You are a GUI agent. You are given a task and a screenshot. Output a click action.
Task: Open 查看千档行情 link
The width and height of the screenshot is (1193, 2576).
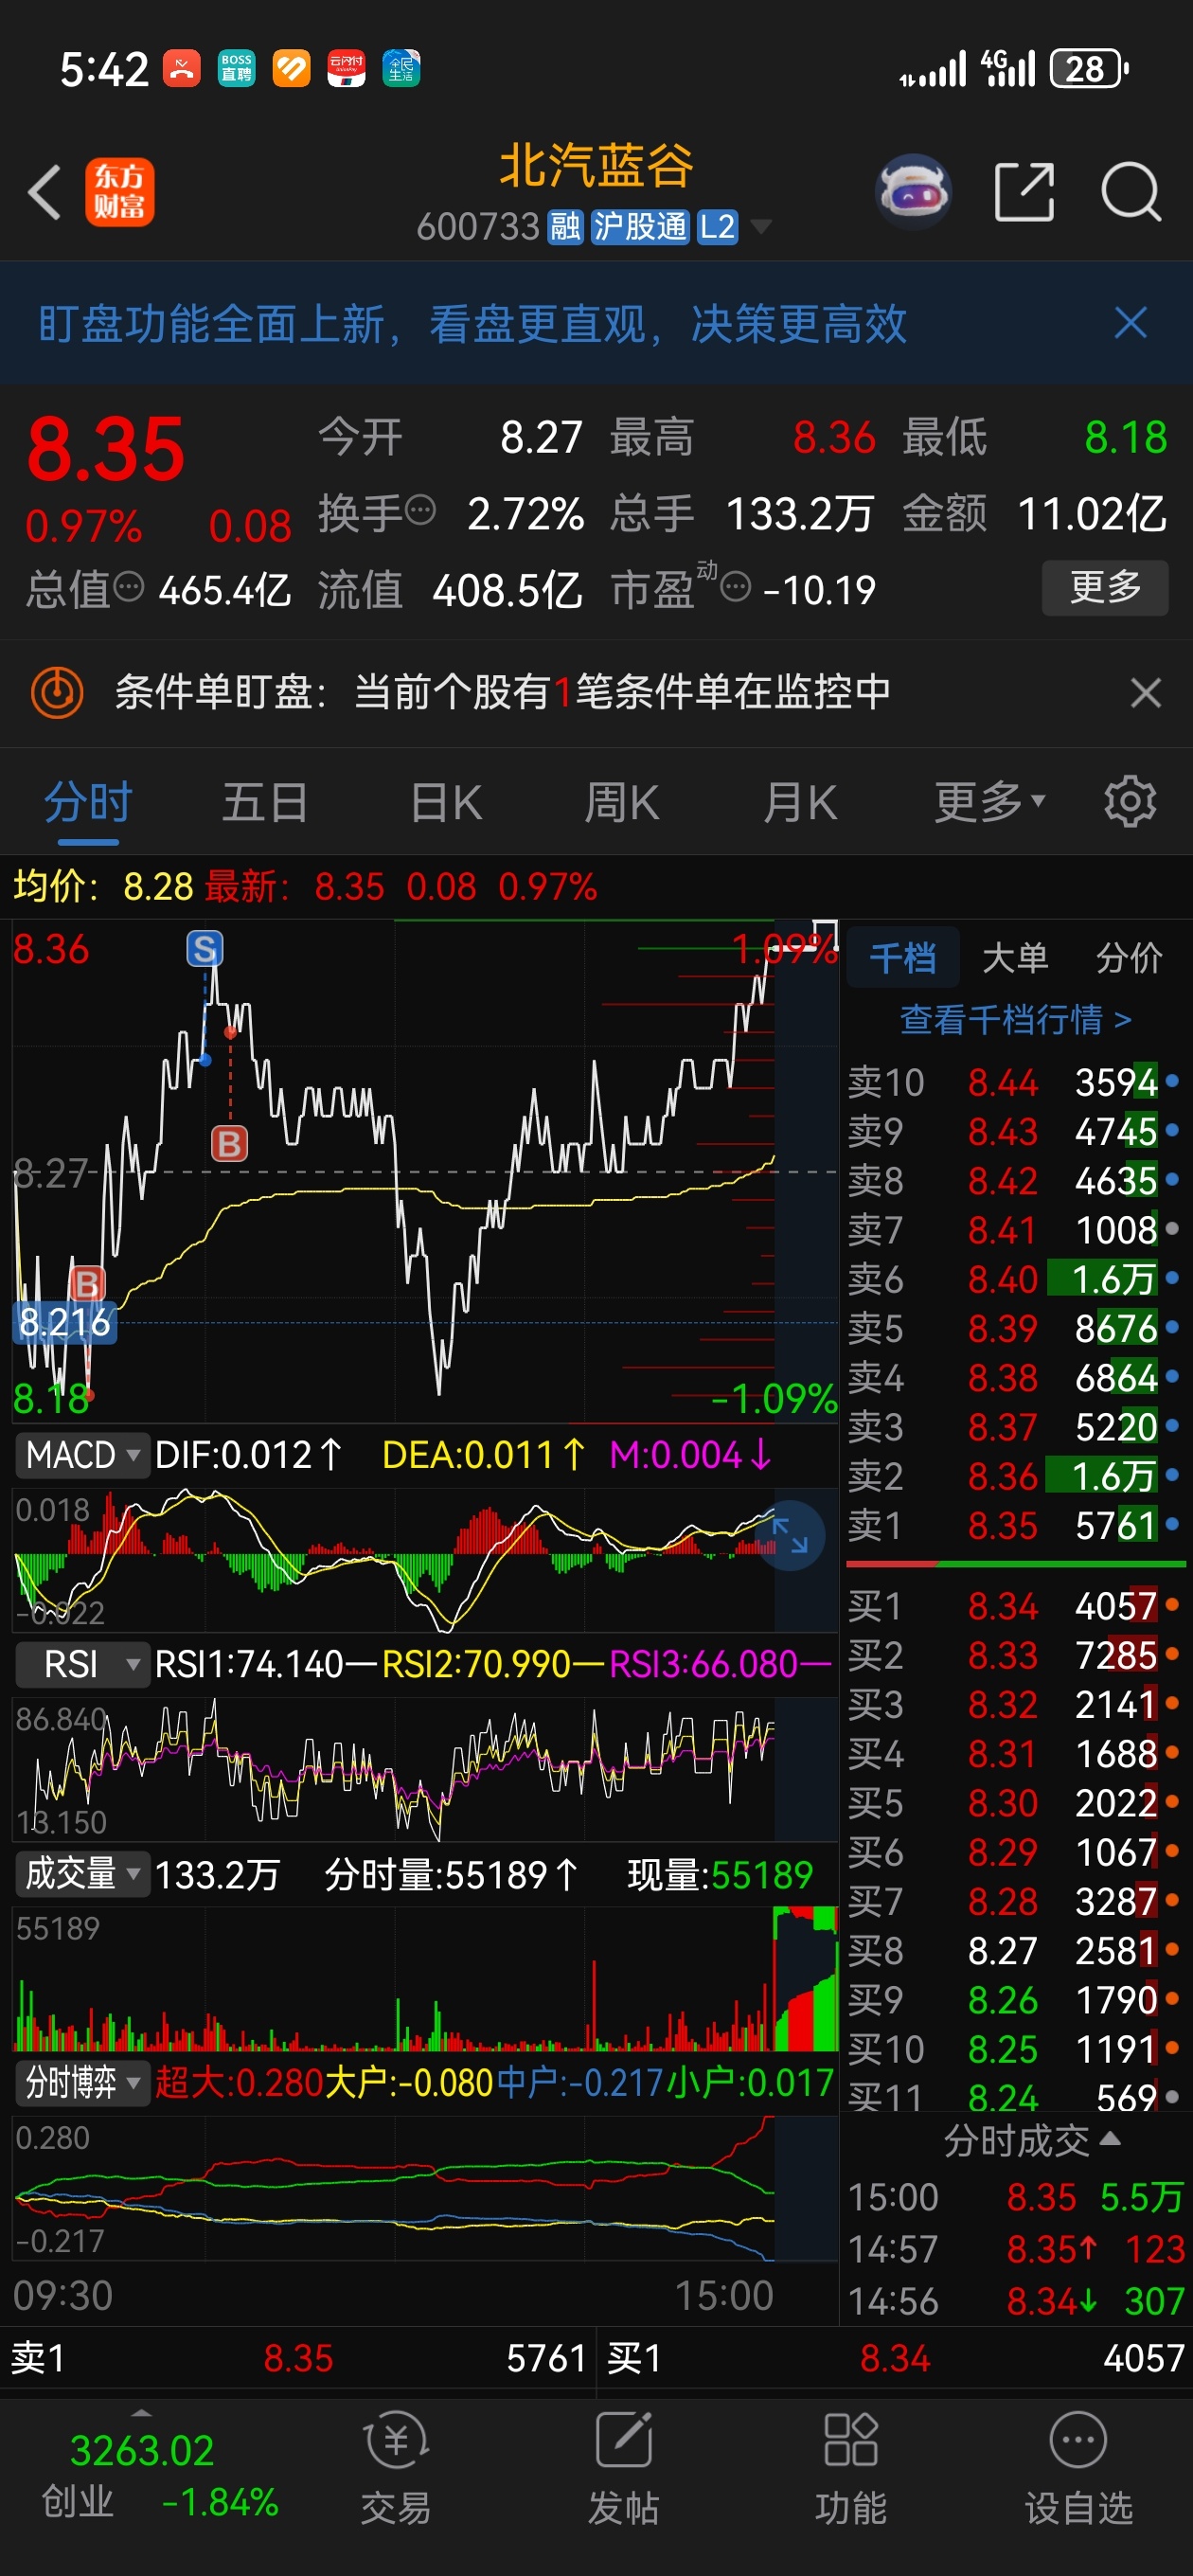(1015, 1019)
